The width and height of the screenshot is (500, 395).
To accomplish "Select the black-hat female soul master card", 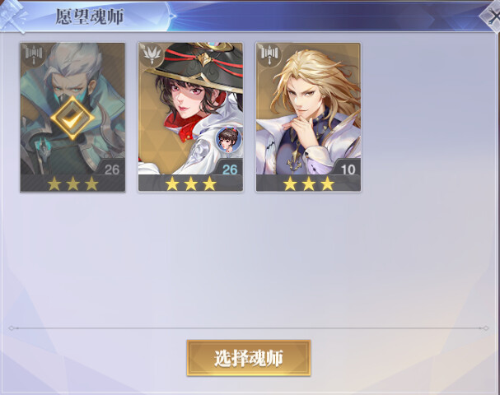I will coord(190,117).
